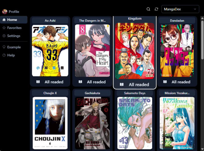204x151 pixels.
Task: Open the search icon
Action: point(148,9)
